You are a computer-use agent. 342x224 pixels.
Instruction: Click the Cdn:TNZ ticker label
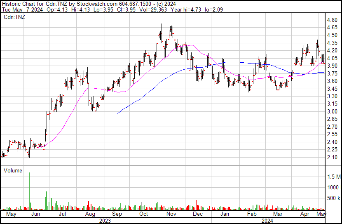pos(14,17)
